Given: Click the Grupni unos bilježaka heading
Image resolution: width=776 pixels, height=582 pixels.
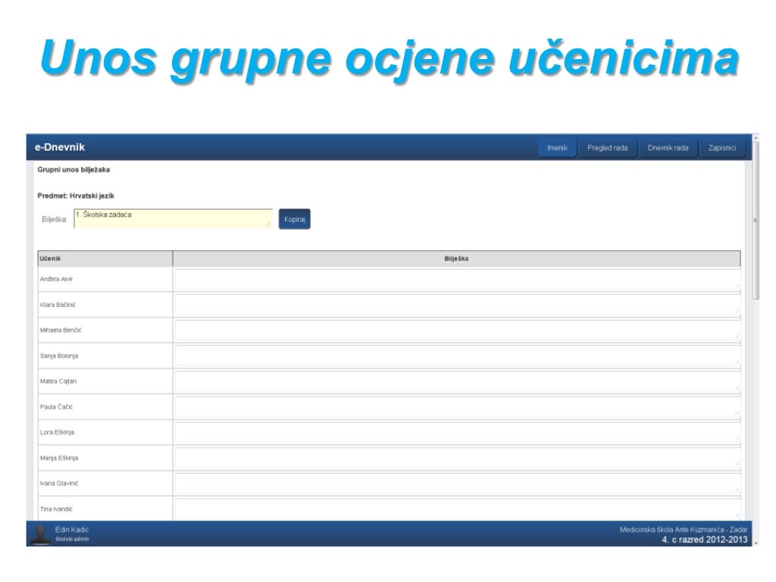Looking at the screenshot, I should tap(74, 170).
